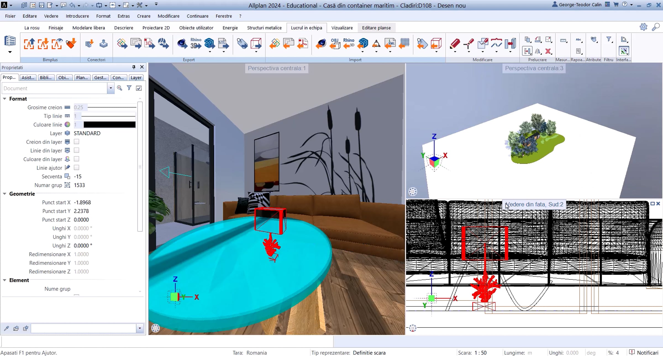Click the Rhino 3D import icon
Viewport: 663px width, 356px height.
pyautogui.click(x=349, y=43)
